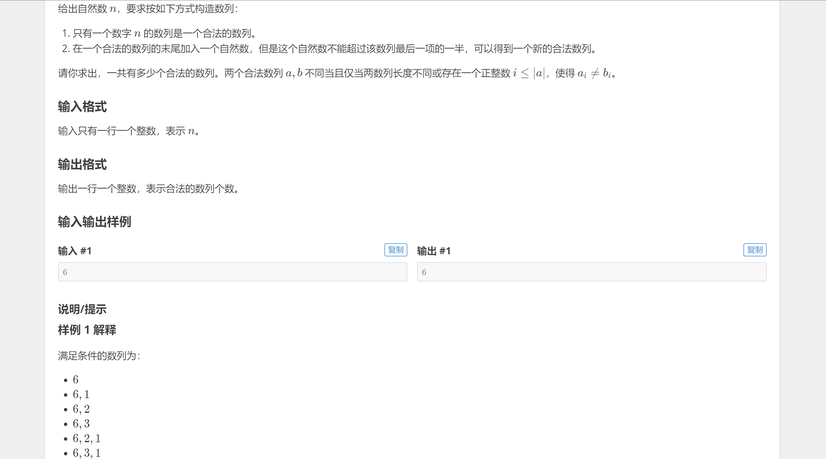Click the list item 6, 3, 1
826x459 pixels.
point(87,453)
